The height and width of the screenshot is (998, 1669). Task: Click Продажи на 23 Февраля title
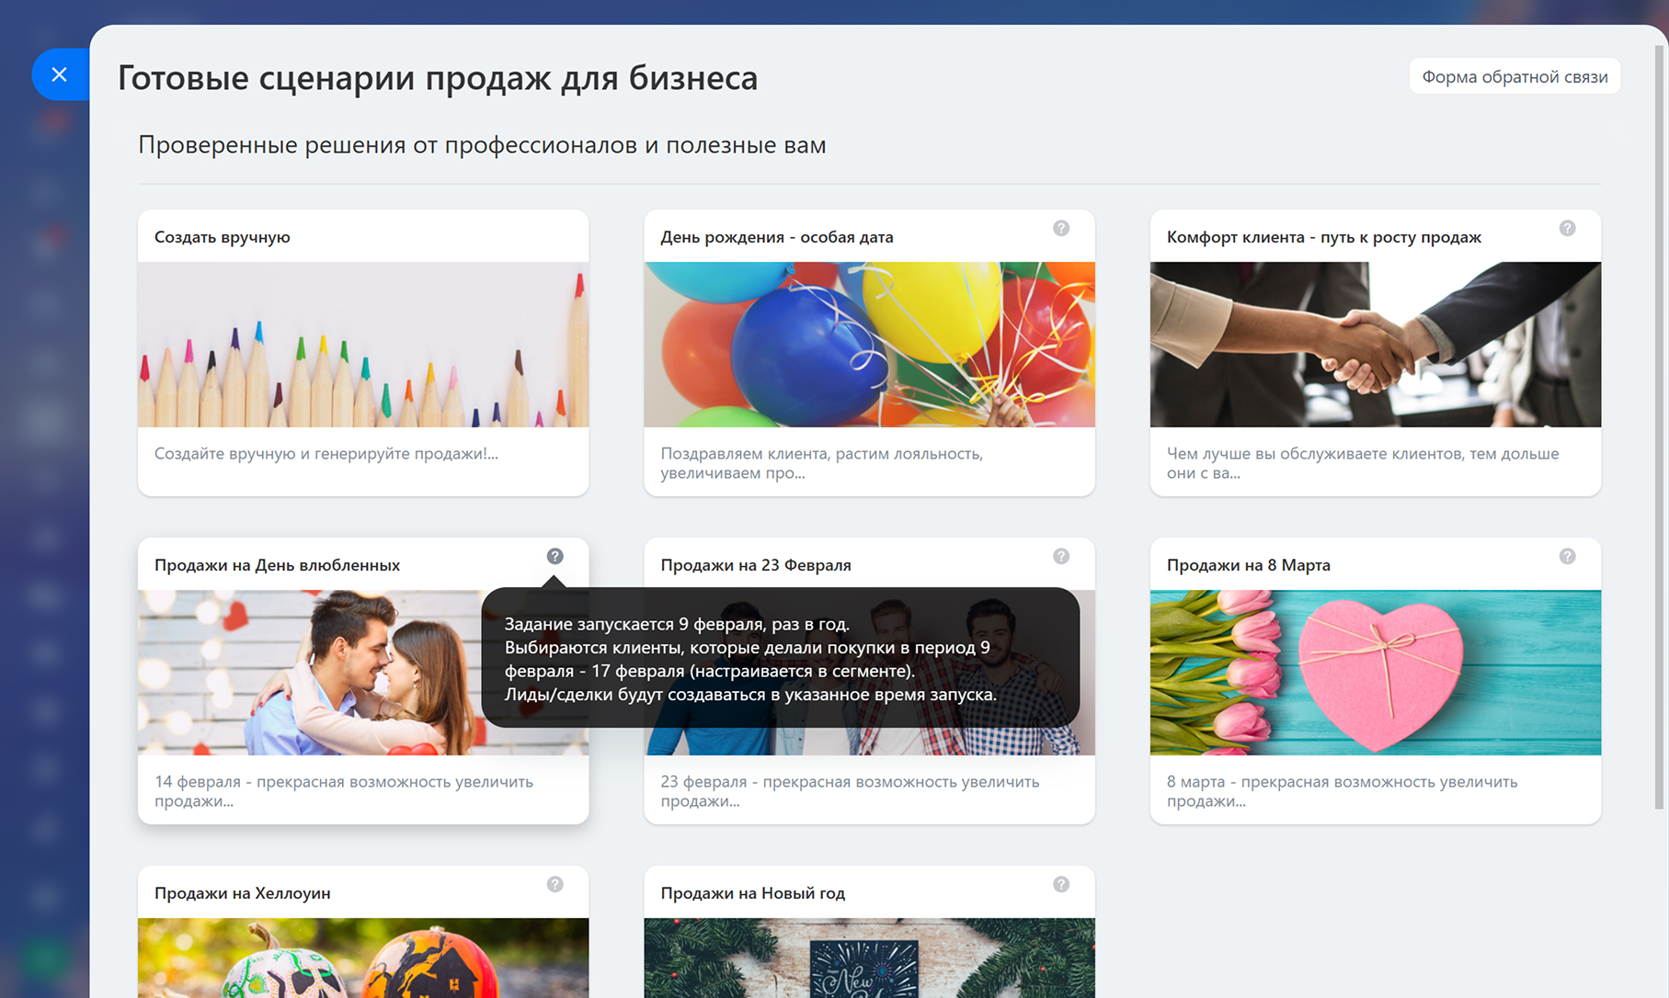(756, 565)
